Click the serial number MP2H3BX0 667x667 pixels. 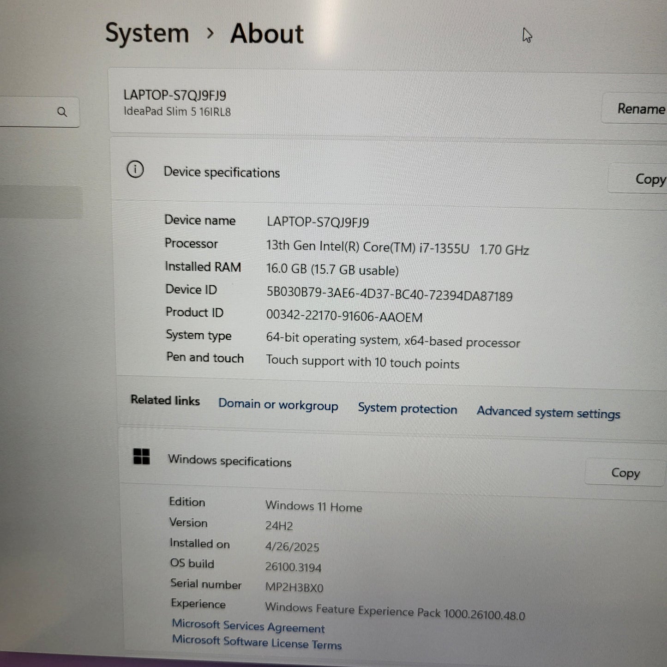(294, 588)
